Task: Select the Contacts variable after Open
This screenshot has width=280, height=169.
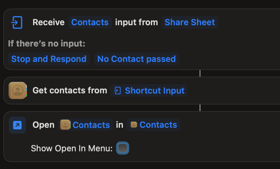Action: 91,125
